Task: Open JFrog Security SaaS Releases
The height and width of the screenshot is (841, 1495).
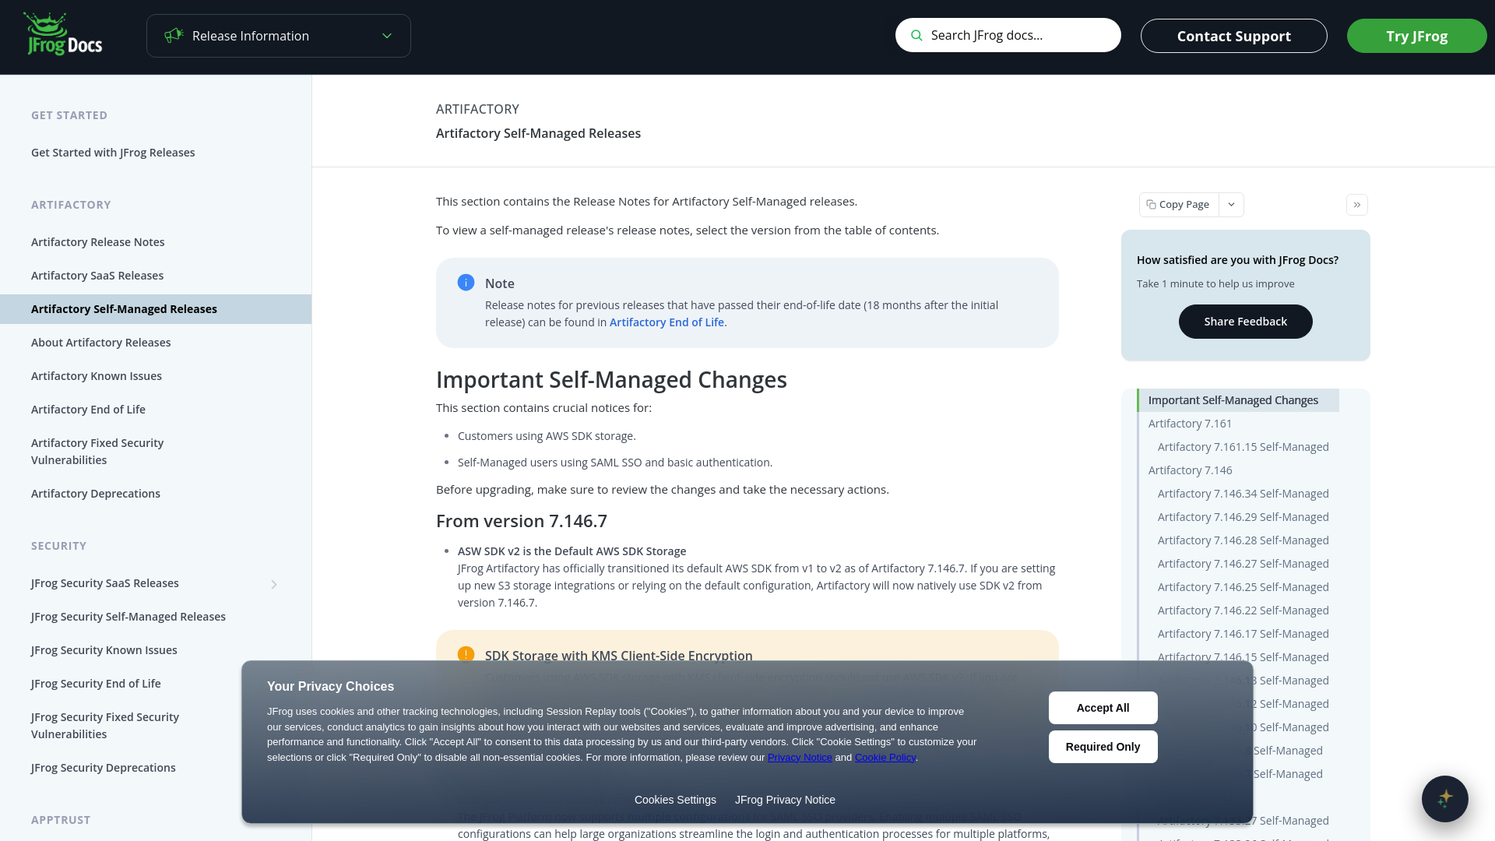Action: 105,583
